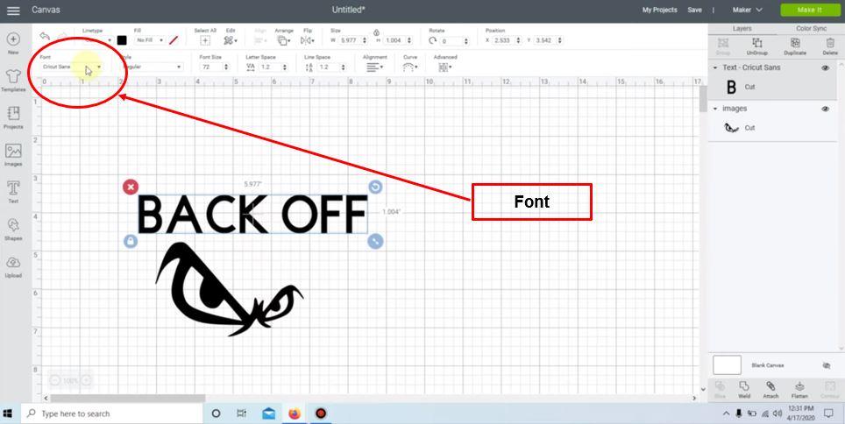Hide the Text - Cricut Sans layer
Screen dimensions: 845x424
(x=825, y=67)
